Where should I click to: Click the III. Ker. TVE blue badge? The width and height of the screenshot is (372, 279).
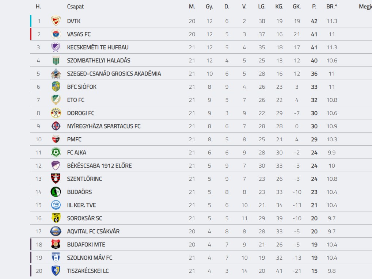click(x=56, y=205)
